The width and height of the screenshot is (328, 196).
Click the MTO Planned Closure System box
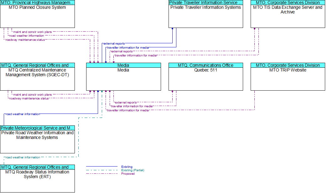pyautogui.click(x=37, y=16)
